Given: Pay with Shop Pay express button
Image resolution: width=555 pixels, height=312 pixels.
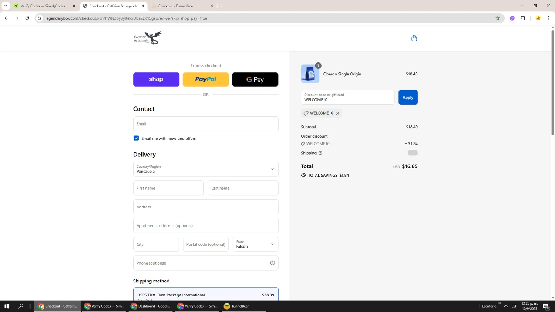Looking at the screenshot, I should click(x=156, y=79).
